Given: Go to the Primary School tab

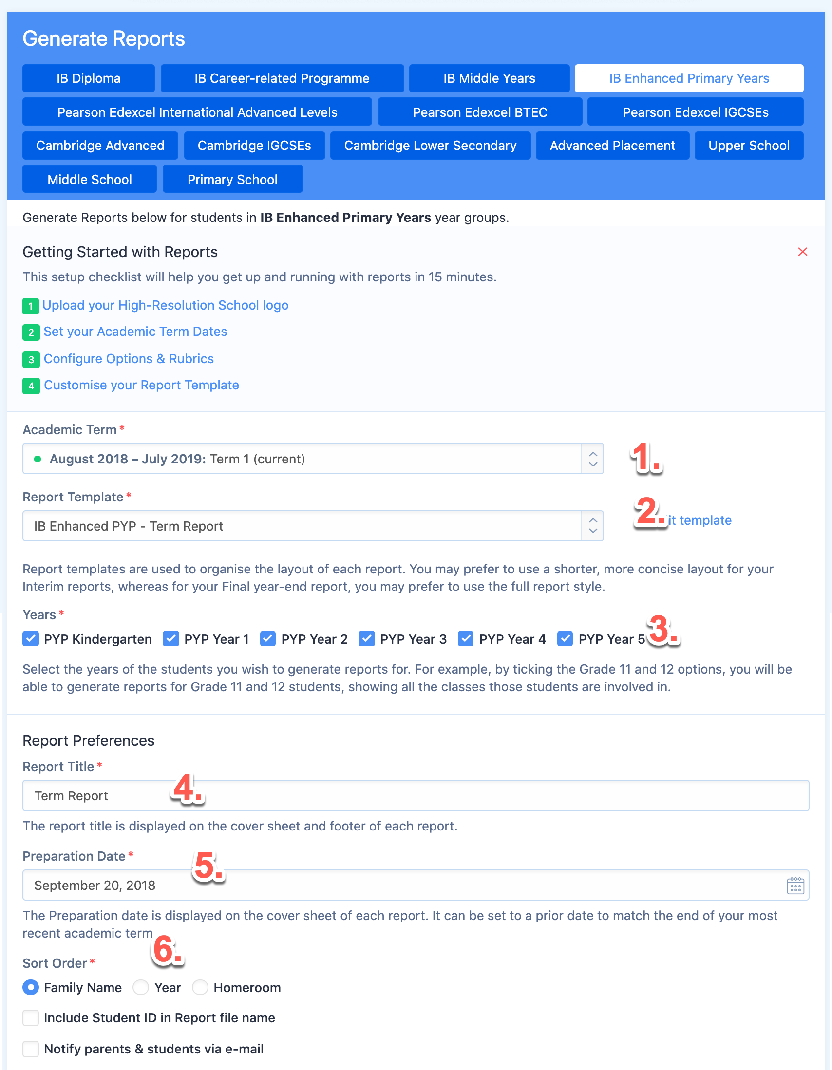Looking at the screenshot, I should point(232,179).
